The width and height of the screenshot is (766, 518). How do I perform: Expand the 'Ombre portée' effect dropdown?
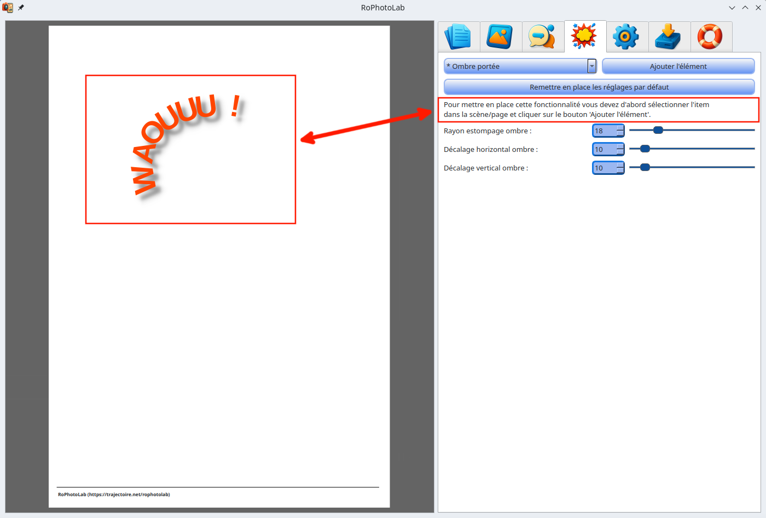tap(591, 66)
